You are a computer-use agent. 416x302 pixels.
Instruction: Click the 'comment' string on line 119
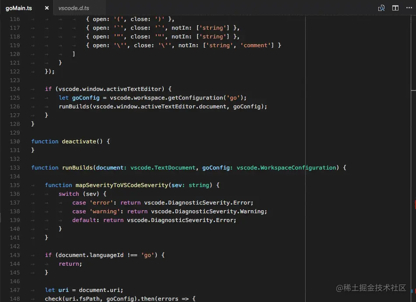click(255, 45)
